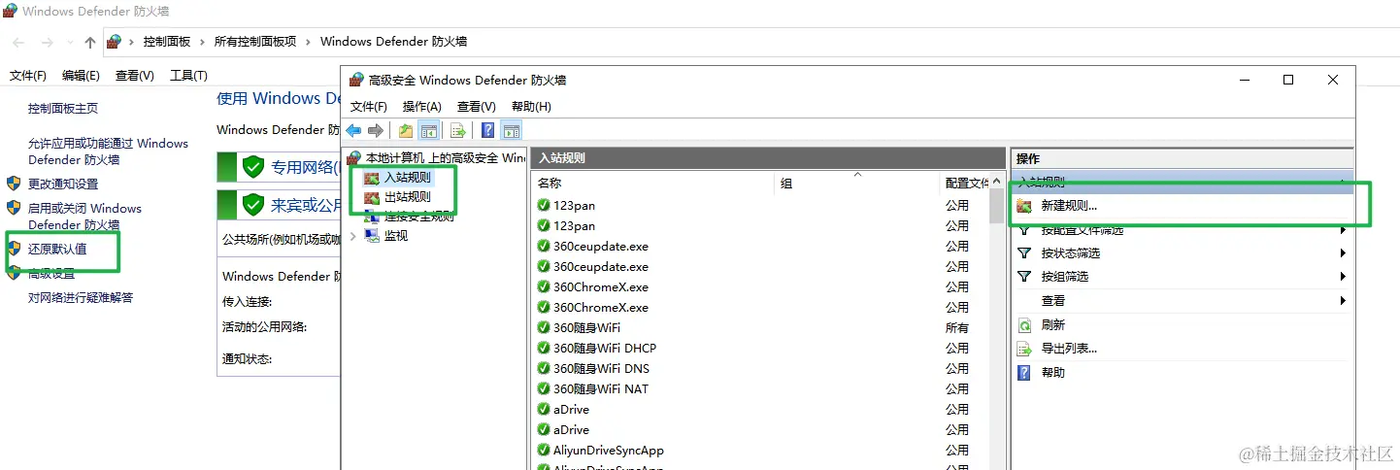Click the 配置文件 column header
The height and width of the screenshot is (470, 1400).
(x=965, y=183)
